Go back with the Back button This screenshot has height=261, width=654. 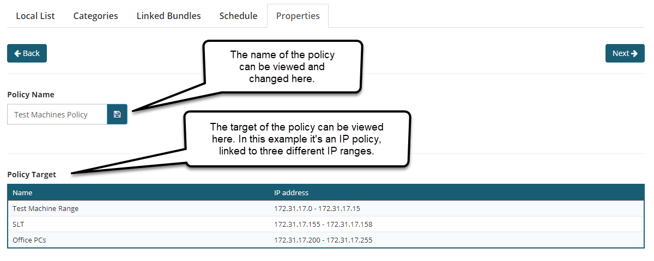pyautogui.click(x=27, y=53)
